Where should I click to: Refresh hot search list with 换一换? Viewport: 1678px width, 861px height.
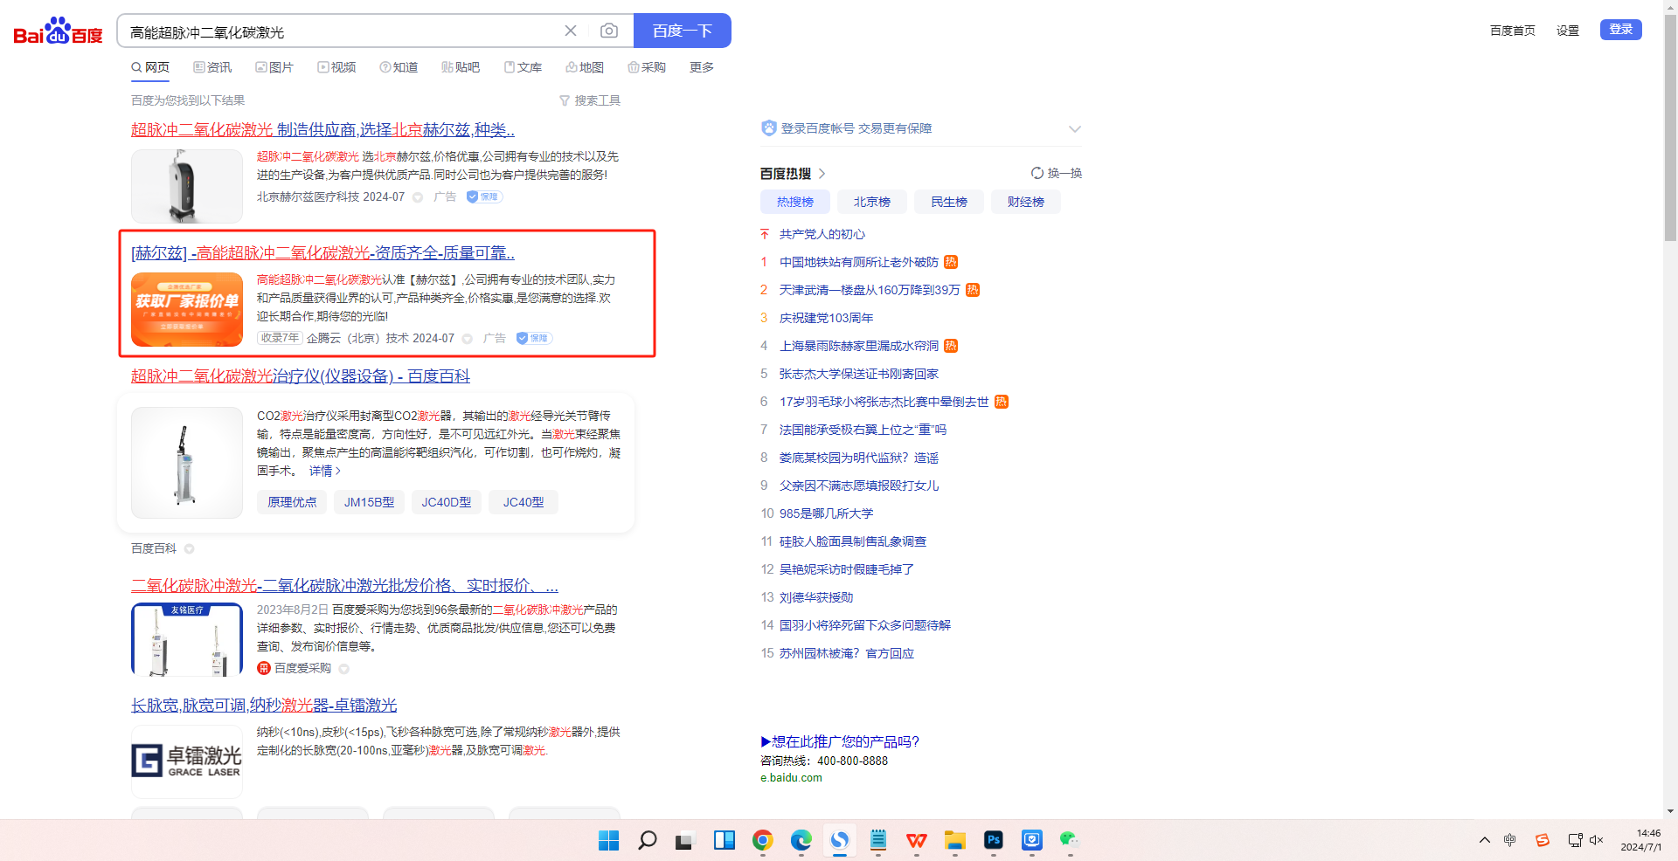coord(1057,173)
